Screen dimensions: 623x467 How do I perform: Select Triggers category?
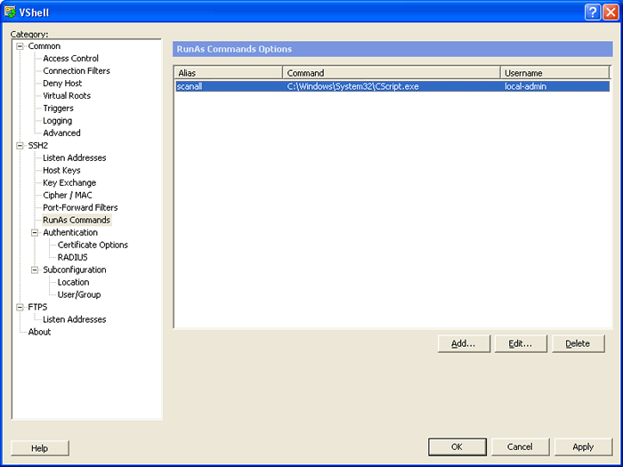coord(58,108)
